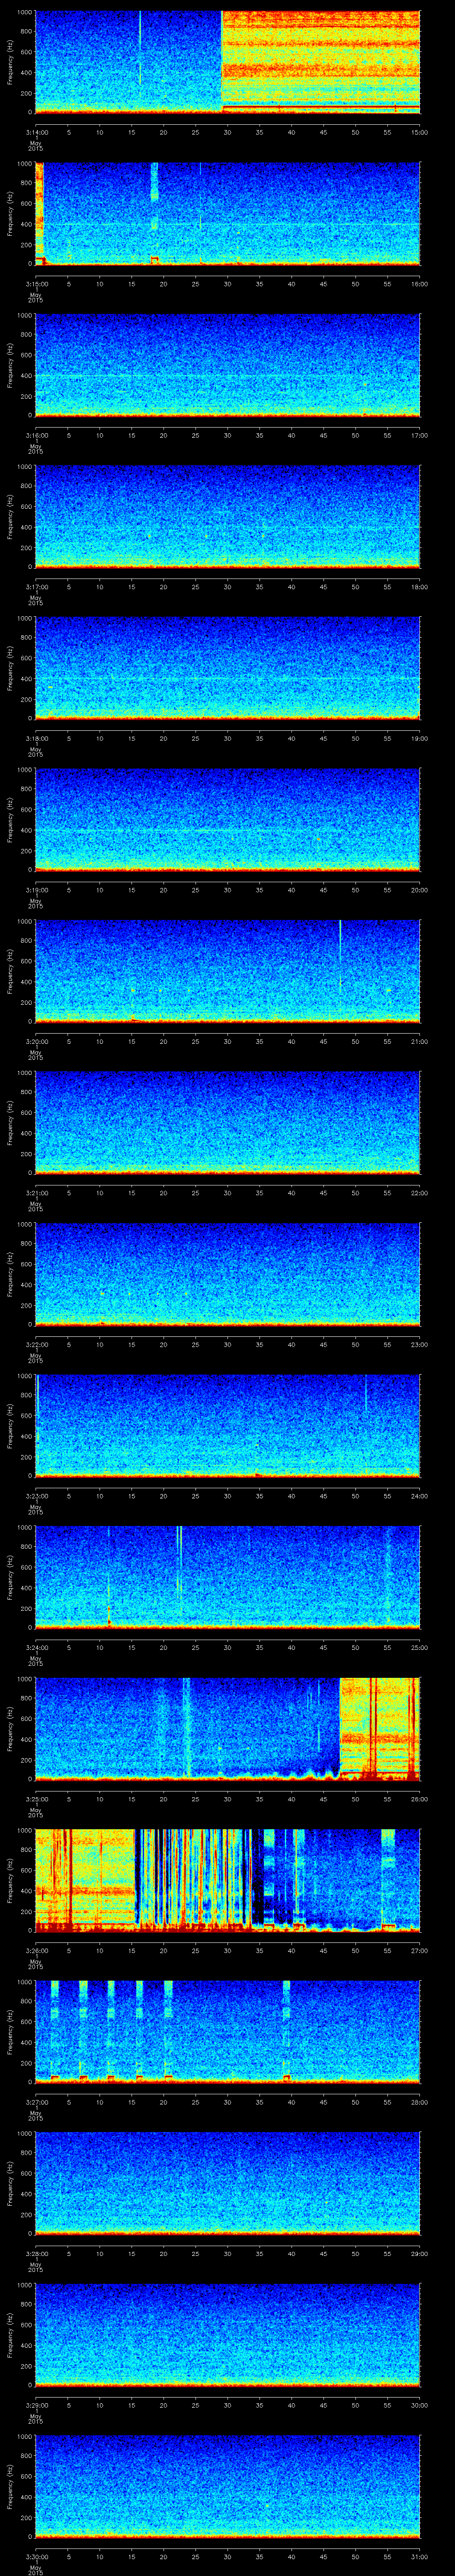Click the 3:29:00 start time label
This screenshot has width=455, height=2576.
click(36, 2406)
